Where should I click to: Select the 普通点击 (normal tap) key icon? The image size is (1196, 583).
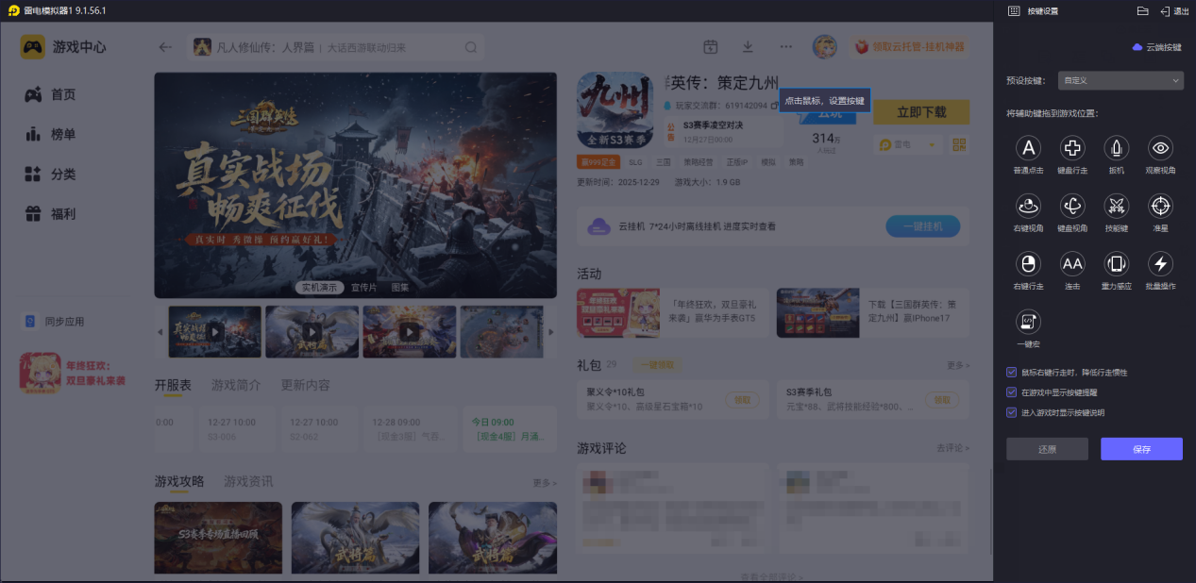(1028, 148)
